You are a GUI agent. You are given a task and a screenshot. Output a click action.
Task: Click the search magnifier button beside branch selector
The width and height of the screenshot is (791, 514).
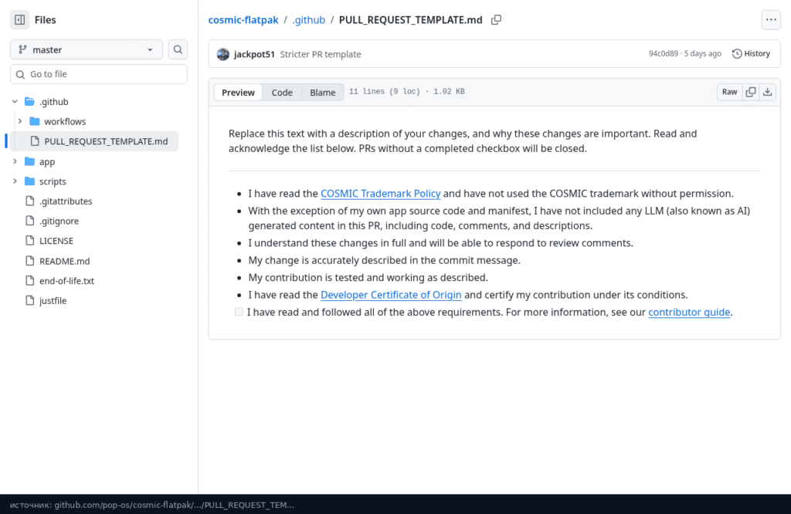click(x=178, y=49)
